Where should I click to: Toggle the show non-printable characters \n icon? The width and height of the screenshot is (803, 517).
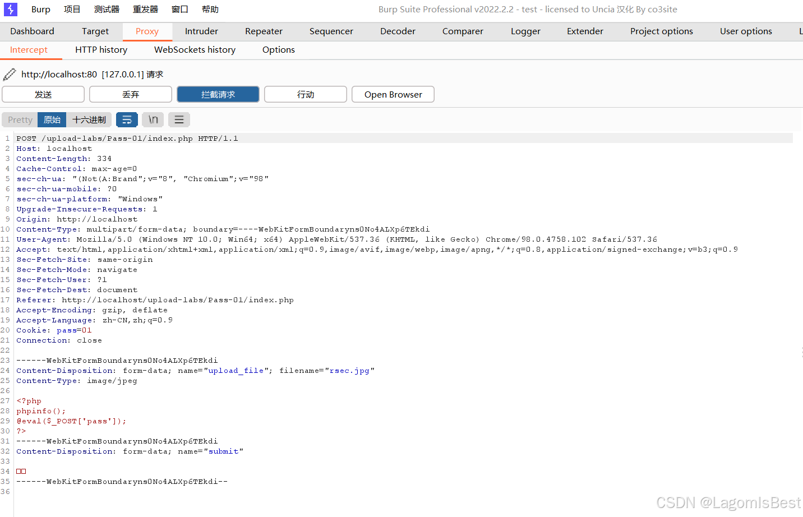click(x=153, y=119)
